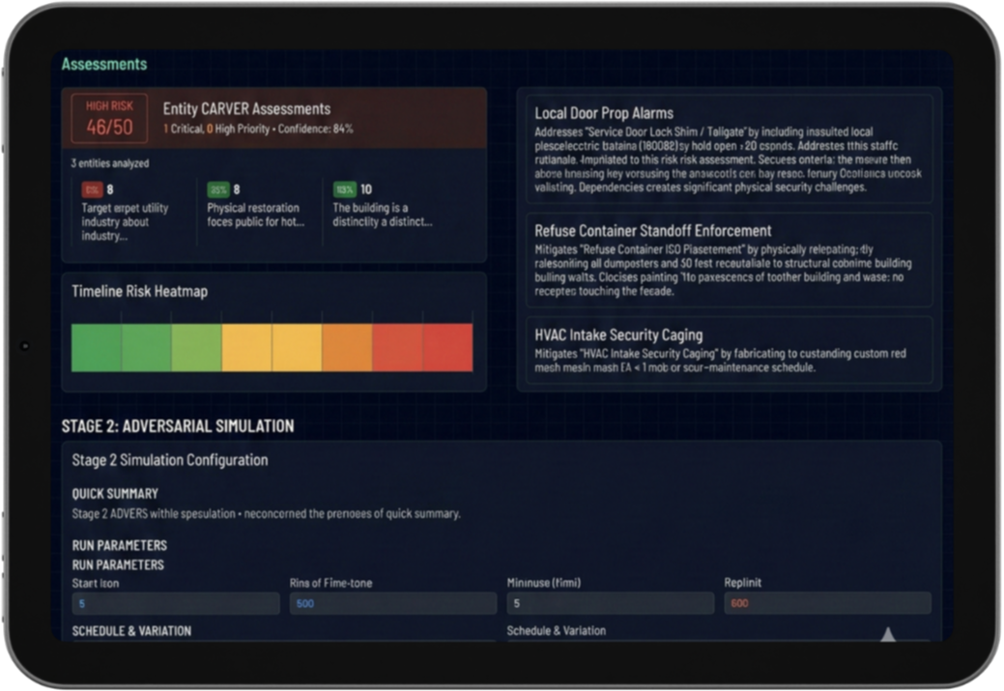Select the orange heatmap cell
Viewport: 1004px width, 691px height.
[x=347, y=347]
